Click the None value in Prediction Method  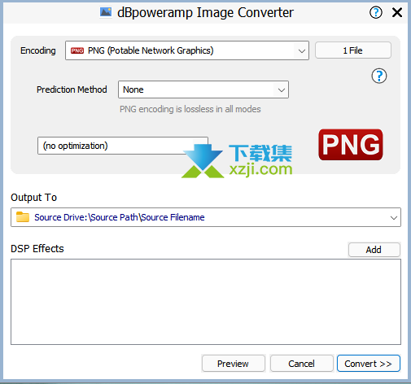tap(133, 89)
